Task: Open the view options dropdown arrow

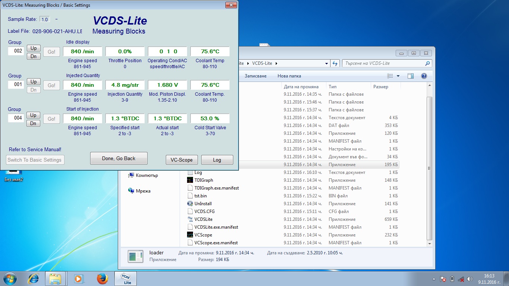Action: coord(398,76)
